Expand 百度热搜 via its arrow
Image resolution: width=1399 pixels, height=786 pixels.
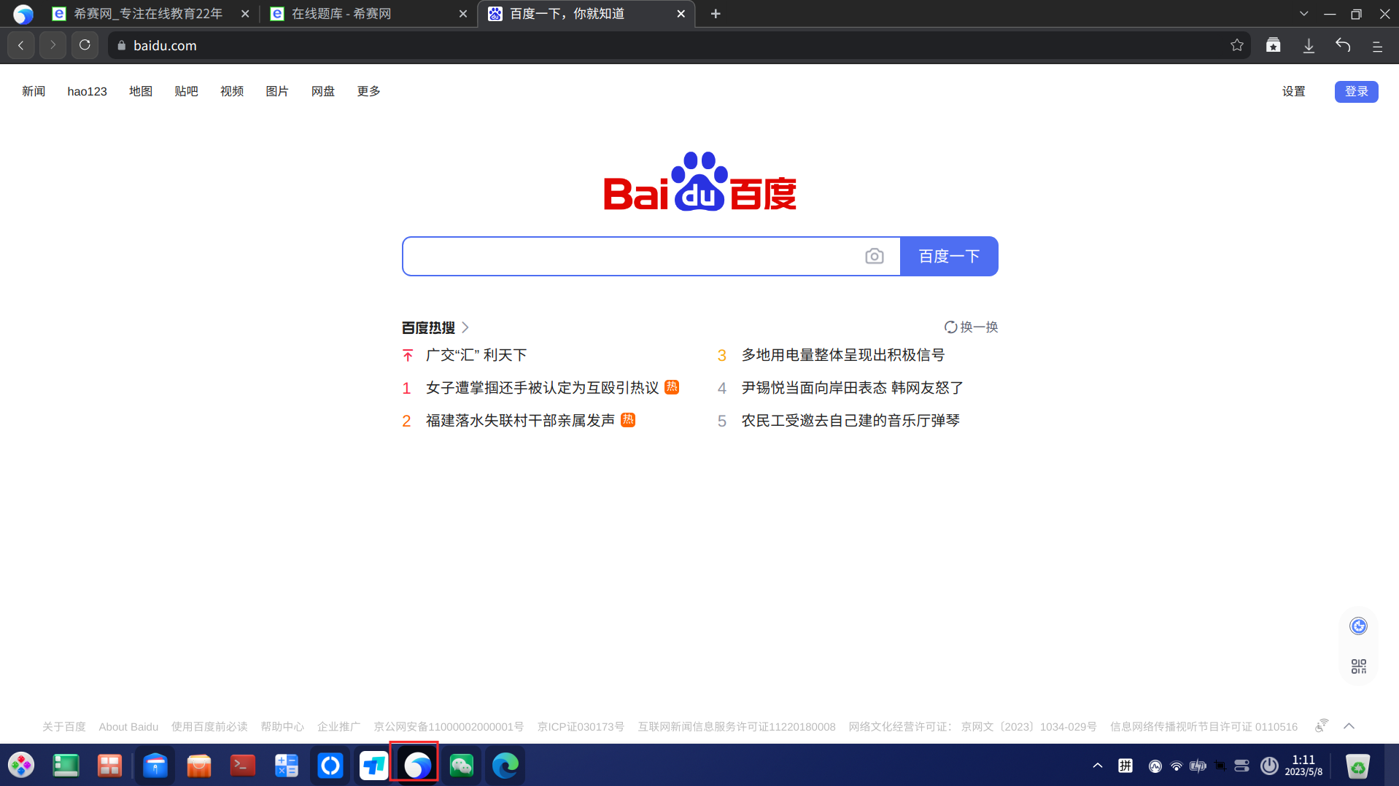[x=465, y=327]
